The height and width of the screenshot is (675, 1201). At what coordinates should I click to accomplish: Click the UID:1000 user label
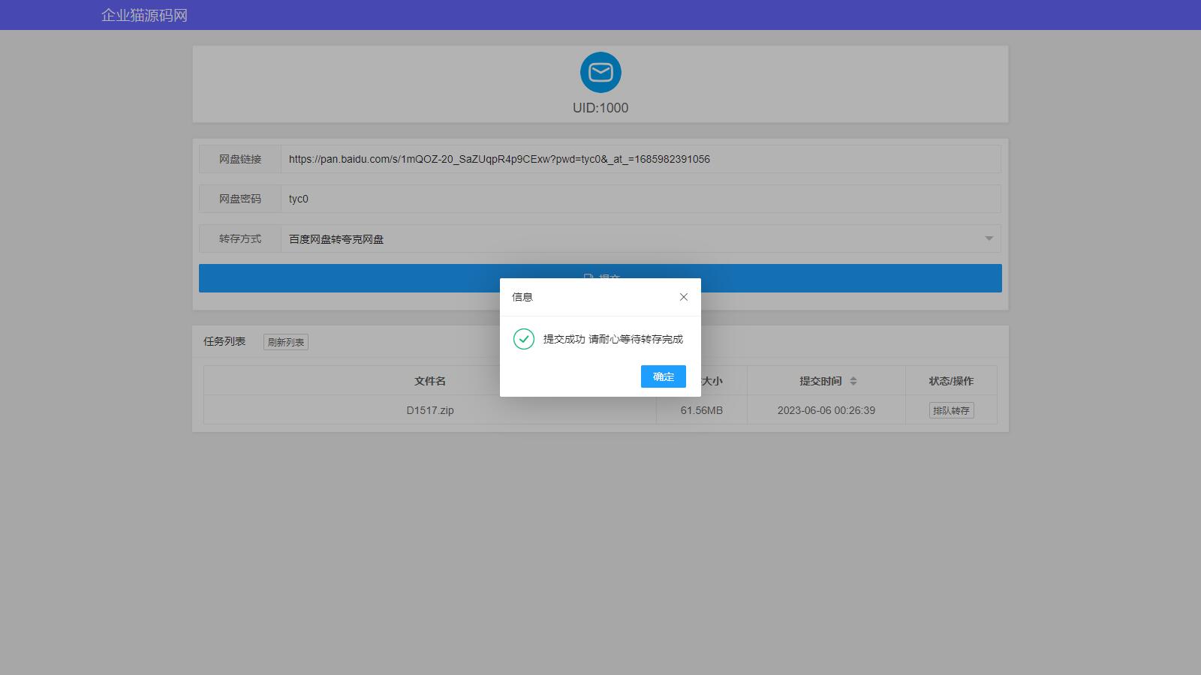tap(600, 108)
